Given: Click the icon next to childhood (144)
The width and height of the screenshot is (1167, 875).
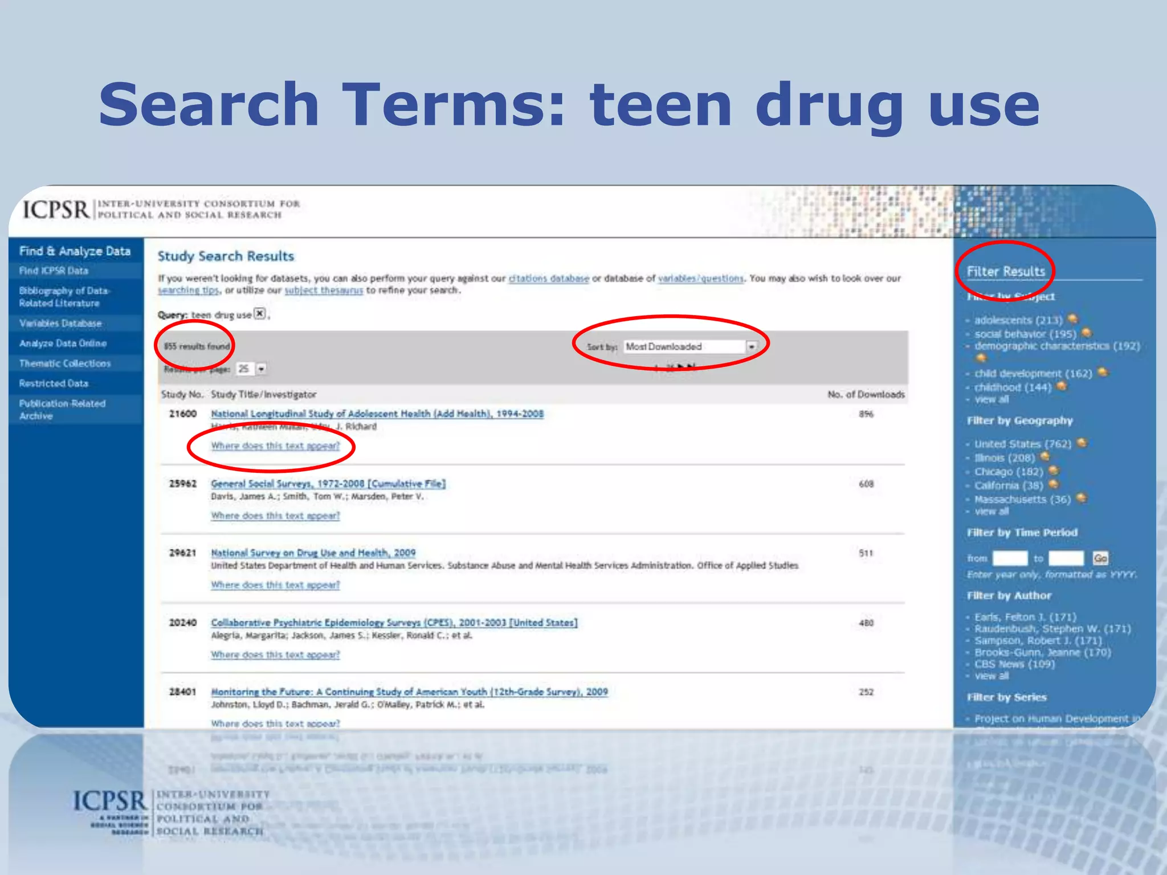Looking at the screenshot, I should [x=1062, y=386].
